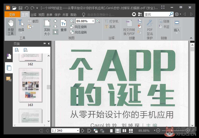Click the Bookmark (书签) tool
This screenshot has width=199, height=138.
tap(164, 27)
